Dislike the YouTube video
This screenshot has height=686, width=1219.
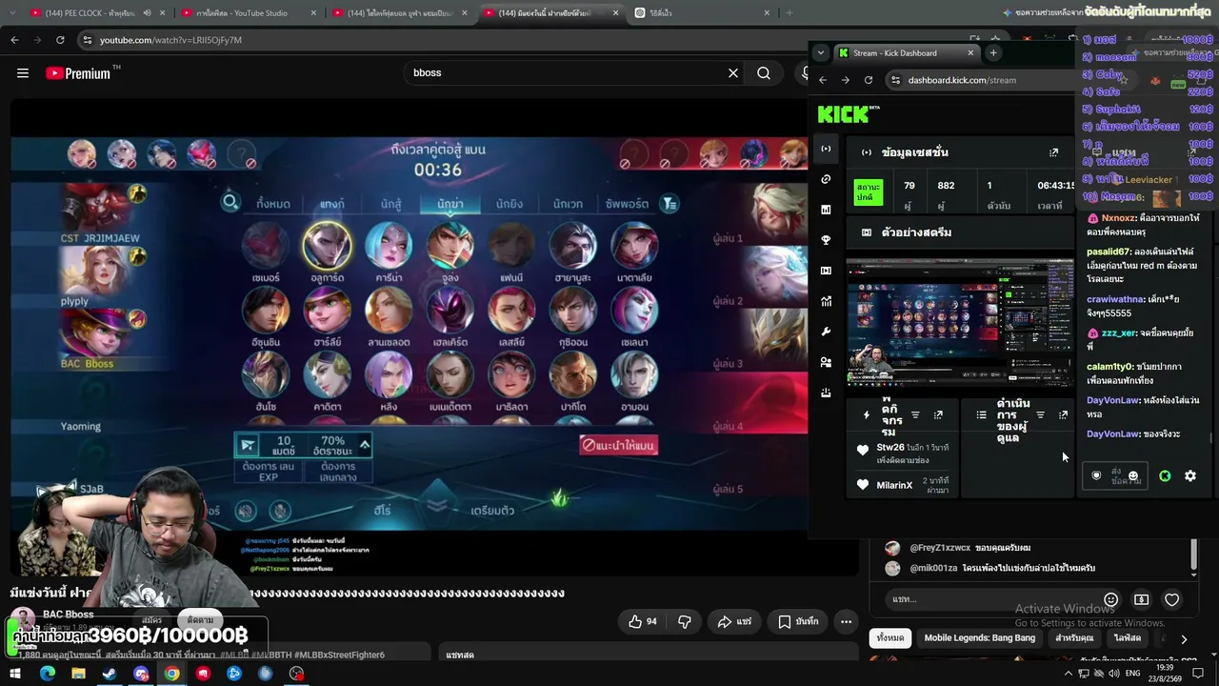pos(684,621)
